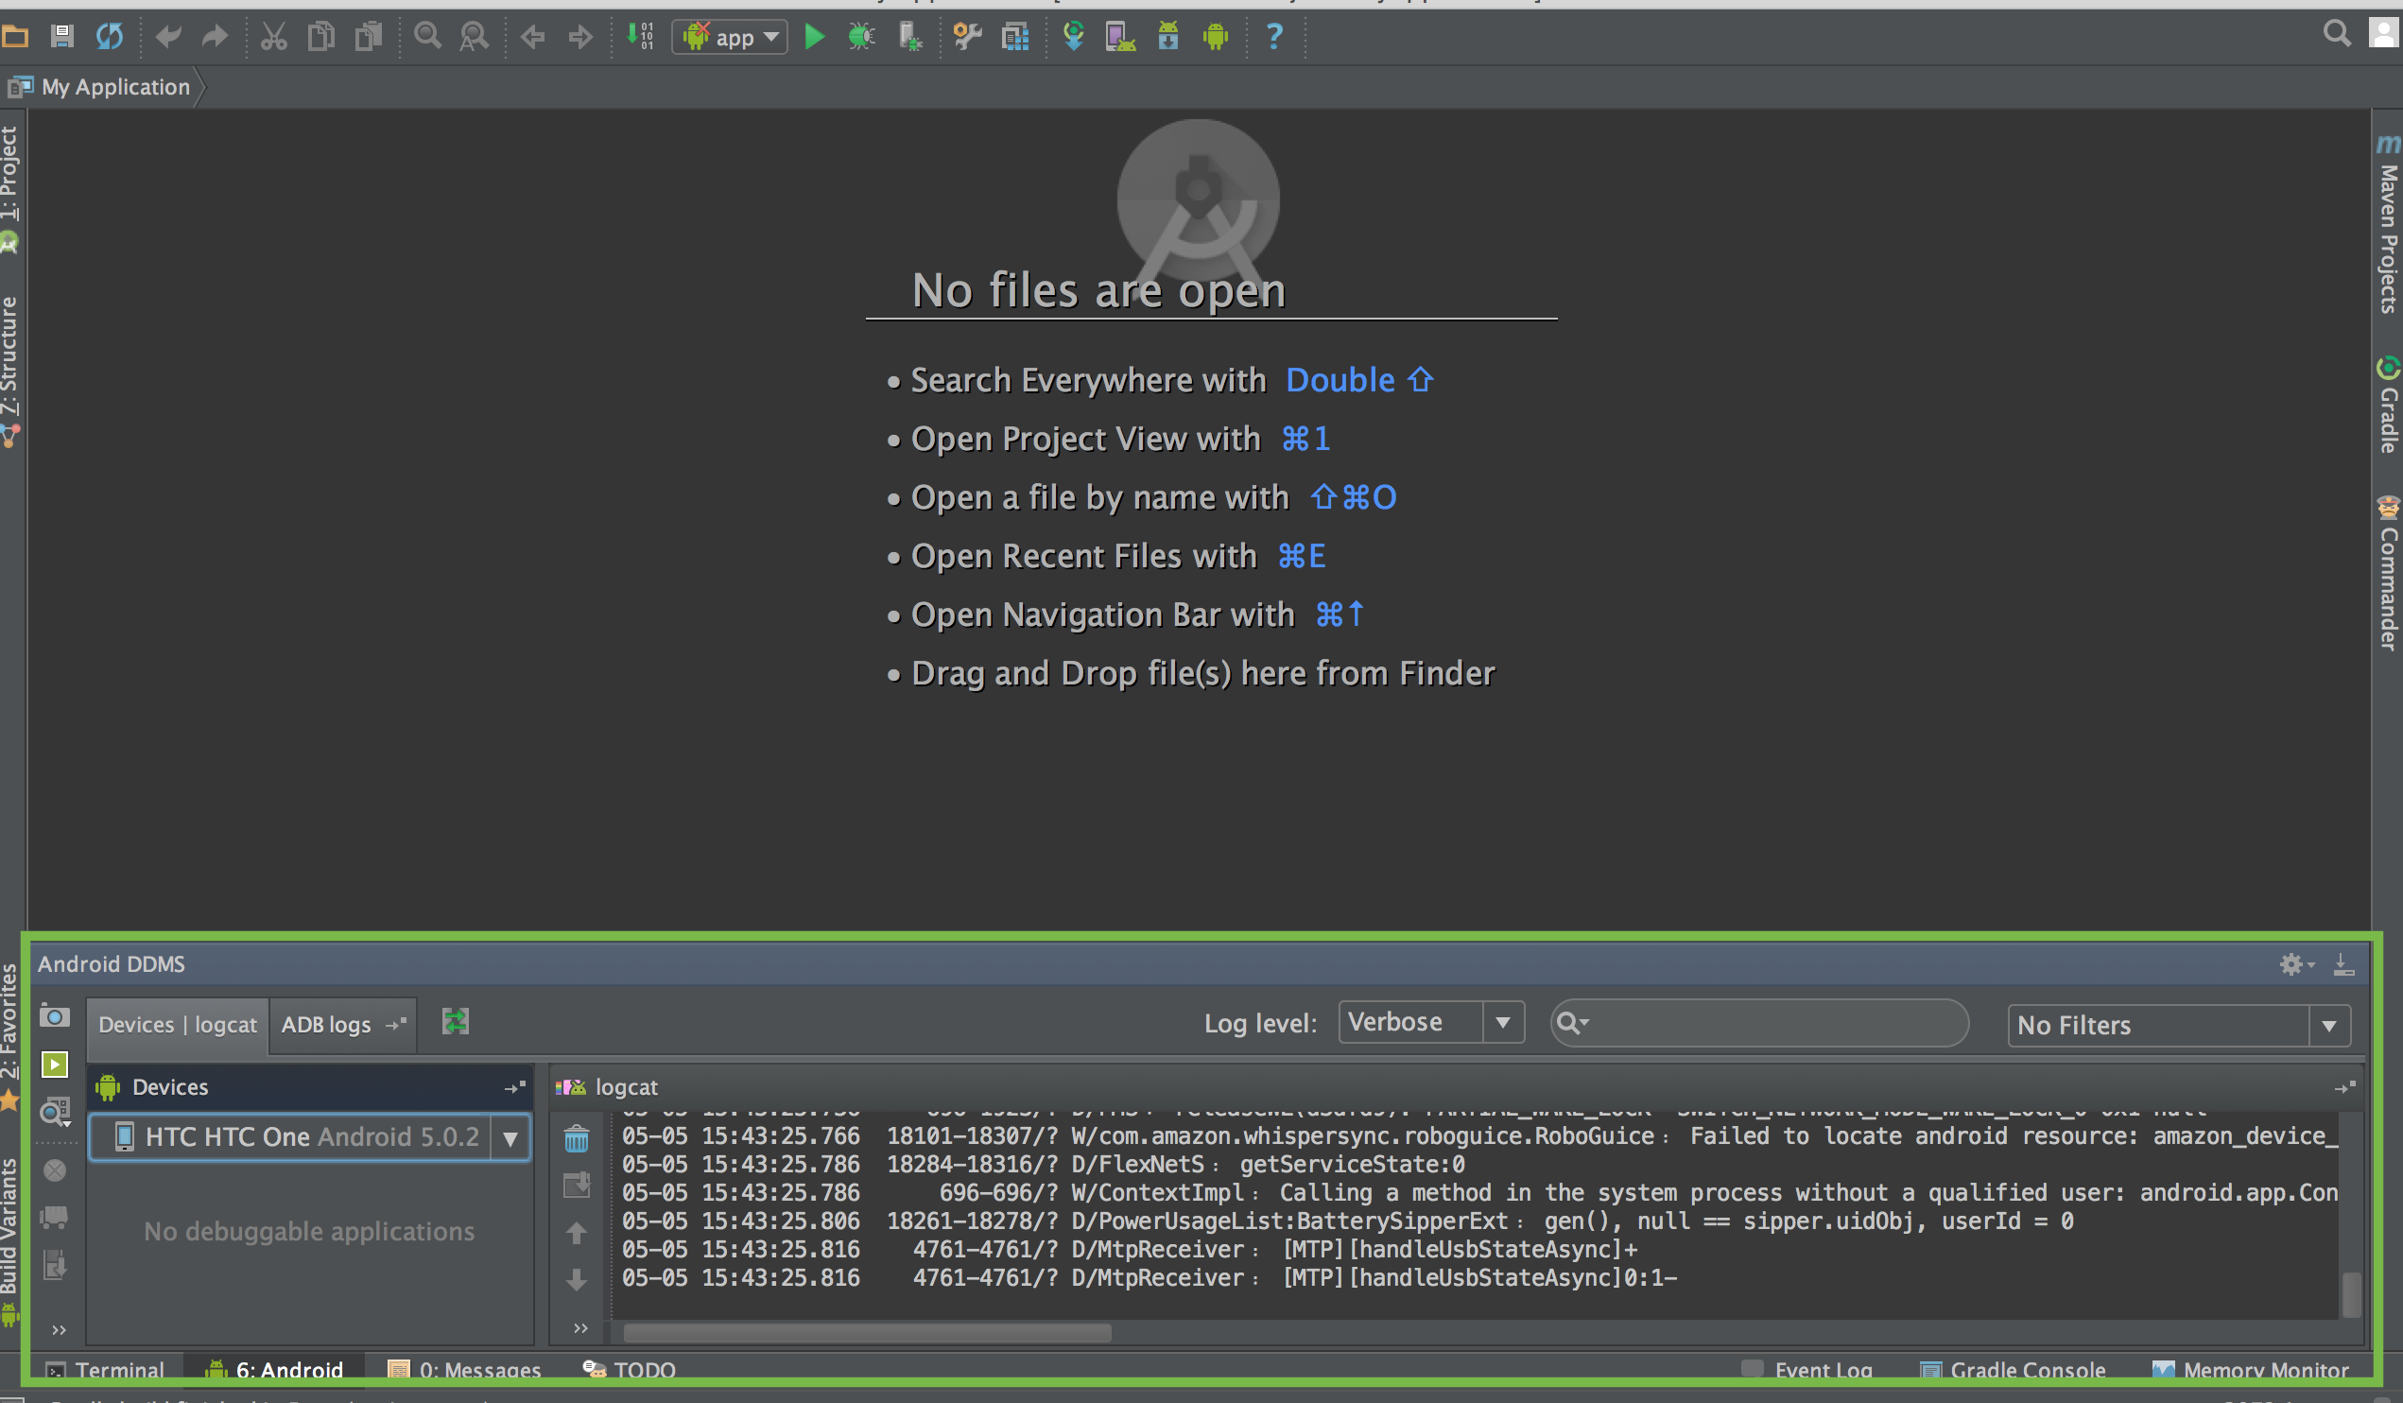Navigate back with the left arrow icon
This screenshot has height=1403, width=2403.
[532, 36]
